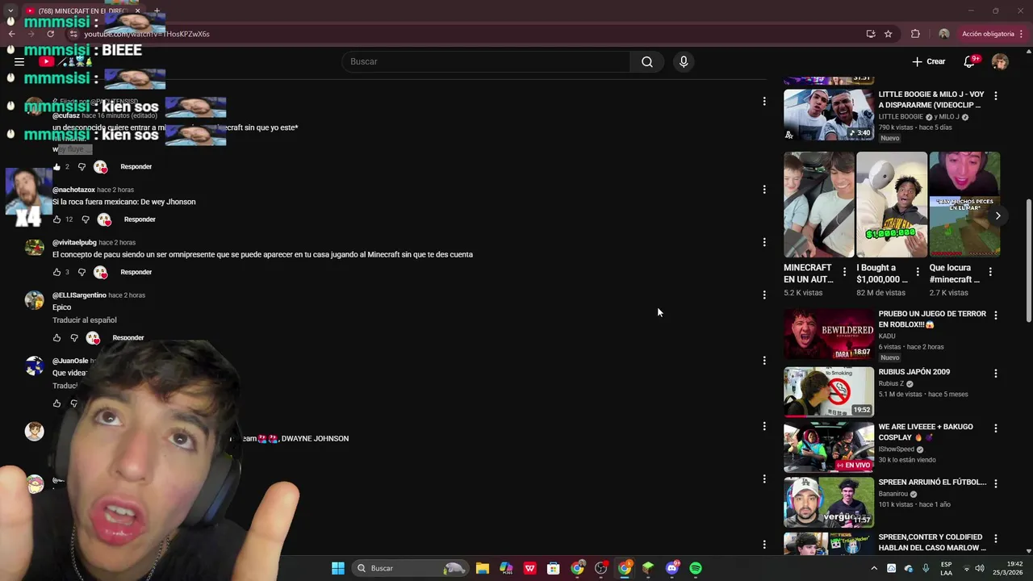Click the page vertical scrollbar thumb
The height and width of the screenshot is (581, 1033).
click(x=1028, y=261)
